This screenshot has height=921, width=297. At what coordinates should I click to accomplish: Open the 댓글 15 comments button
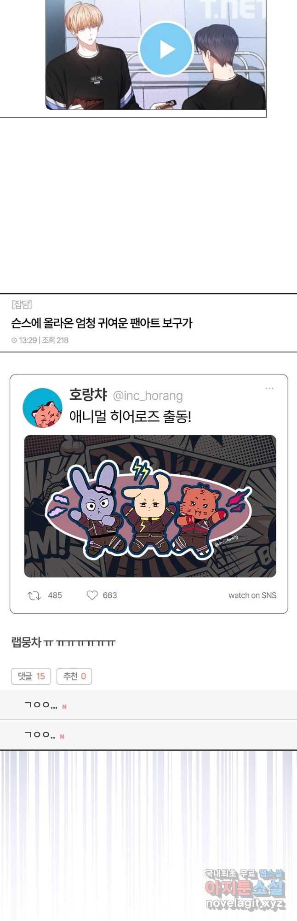tap(31, 676)
